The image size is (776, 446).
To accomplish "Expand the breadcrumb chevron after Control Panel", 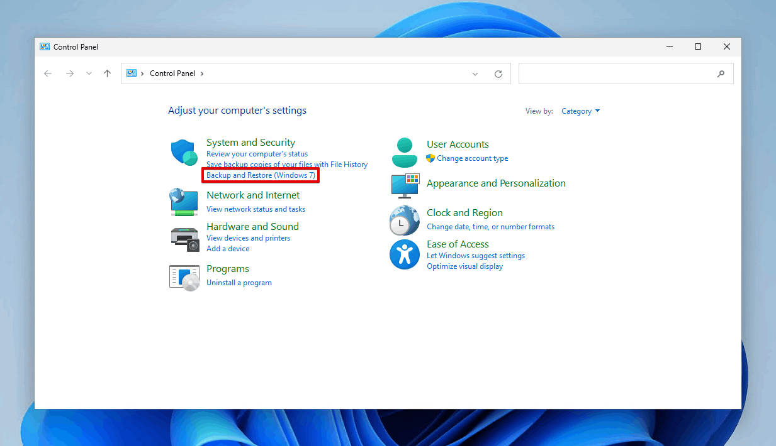I will click(x=201, y=73).
